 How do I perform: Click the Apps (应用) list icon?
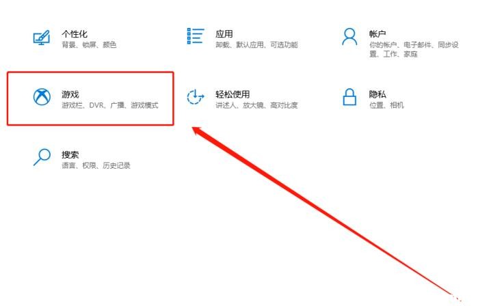point(196,36)
